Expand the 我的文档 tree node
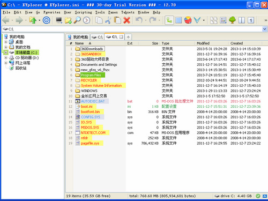The width and height of the screenshot is (268, 201). click(6, 47)
